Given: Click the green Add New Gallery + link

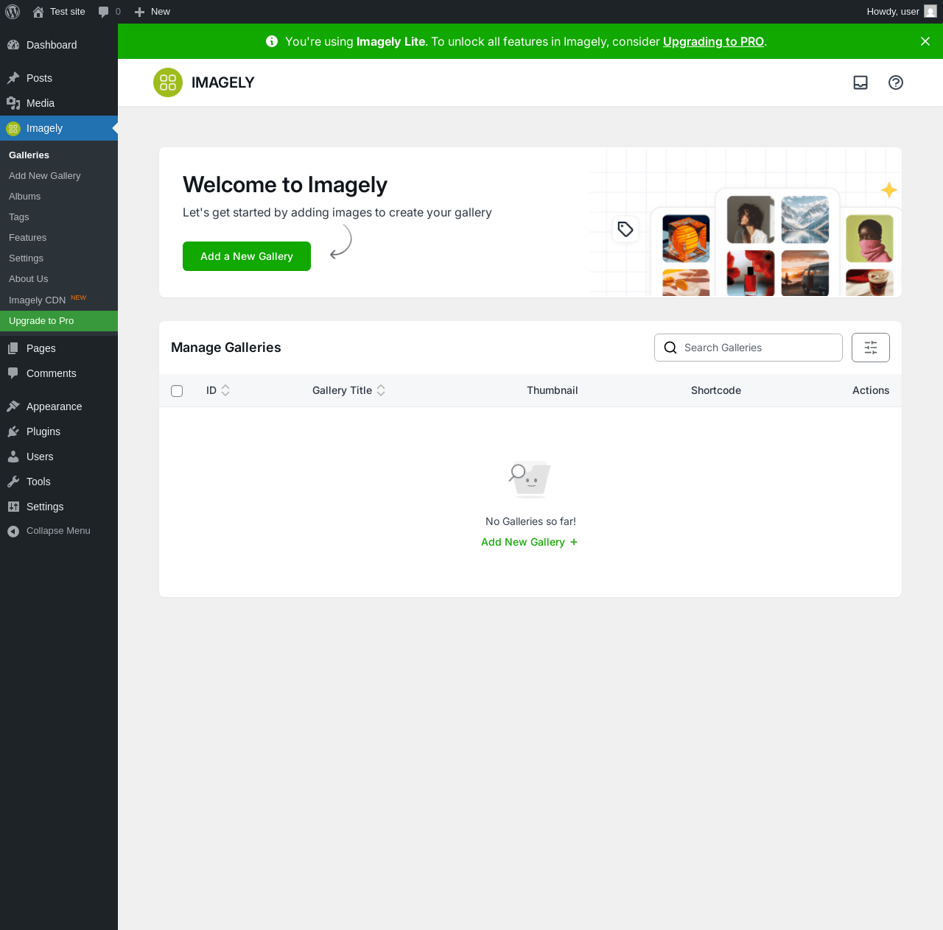Looking at the screenshot, I should 530,542.
